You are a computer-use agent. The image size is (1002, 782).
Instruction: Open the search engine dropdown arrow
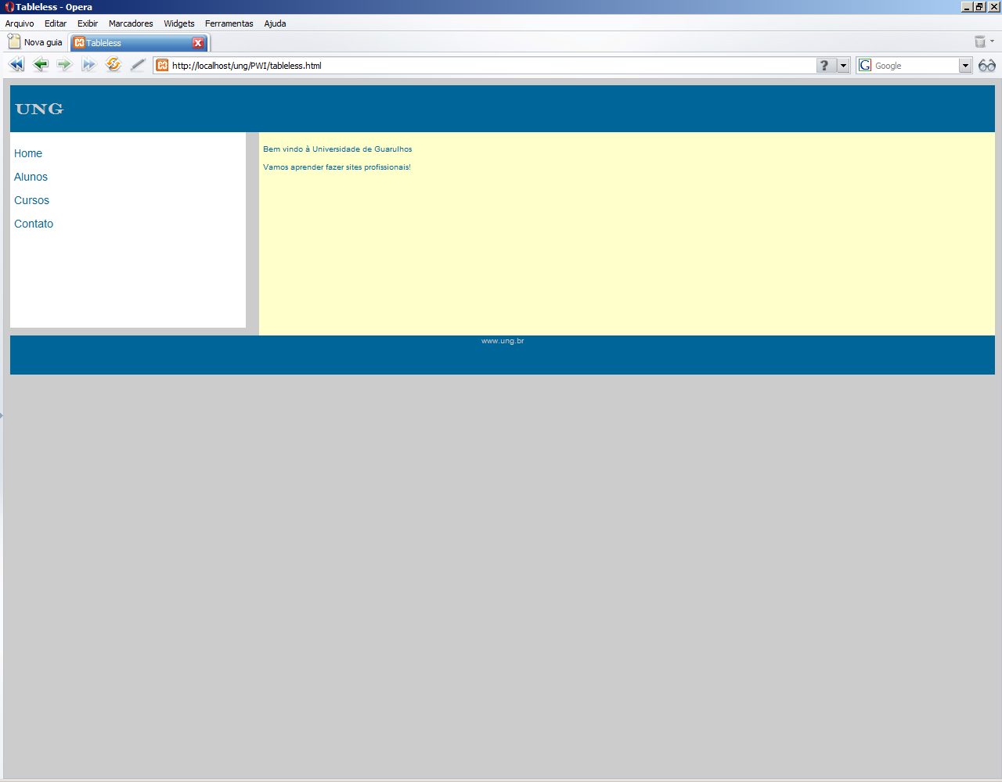(965, 66)
